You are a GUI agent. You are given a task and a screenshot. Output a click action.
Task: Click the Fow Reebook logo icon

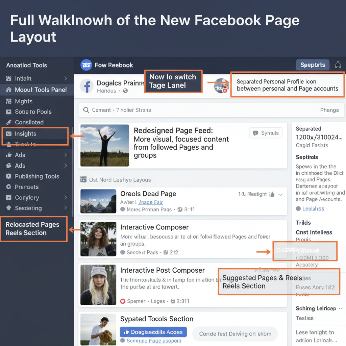(86, 65)
